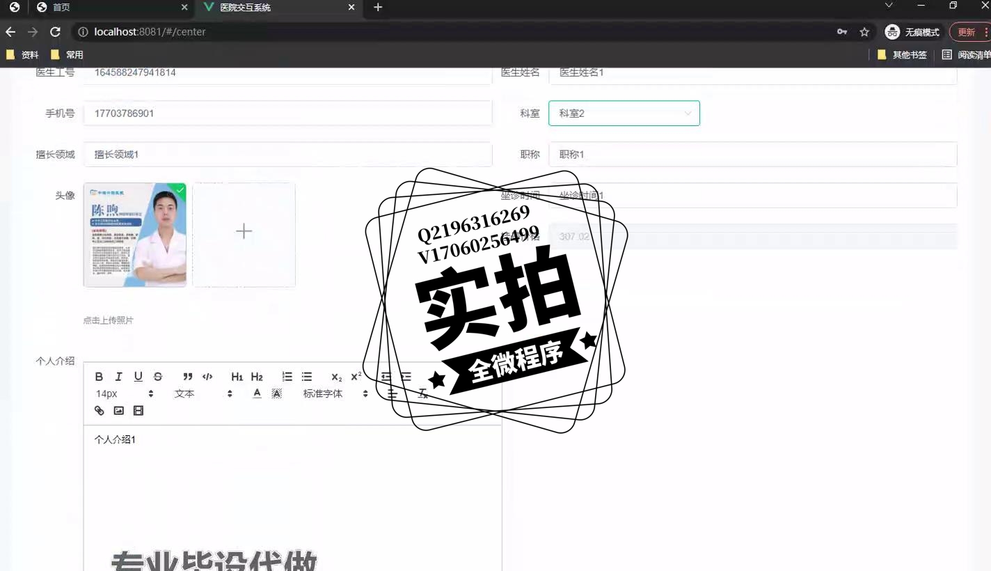This screenshot has width=991, height=571.
Task: Insert a hyperlink in the editor
Action: pos(99,411)
